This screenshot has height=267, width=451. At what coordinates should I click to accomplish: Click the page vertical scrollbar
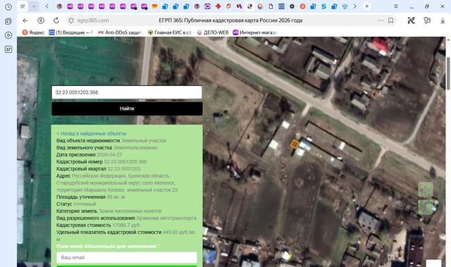[448, 73]
